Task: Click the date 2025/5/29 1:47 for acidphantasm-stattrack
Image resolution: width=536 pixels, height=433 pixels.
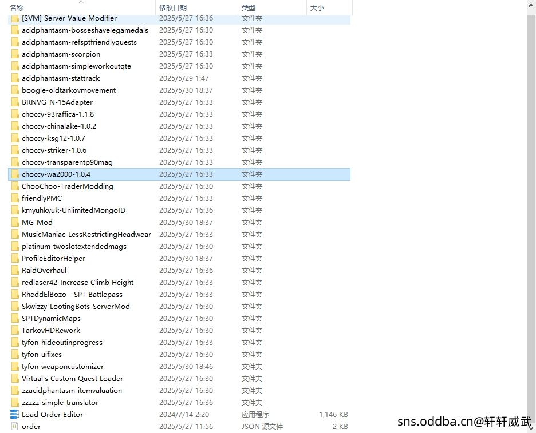Action: (x=184, y=78)
